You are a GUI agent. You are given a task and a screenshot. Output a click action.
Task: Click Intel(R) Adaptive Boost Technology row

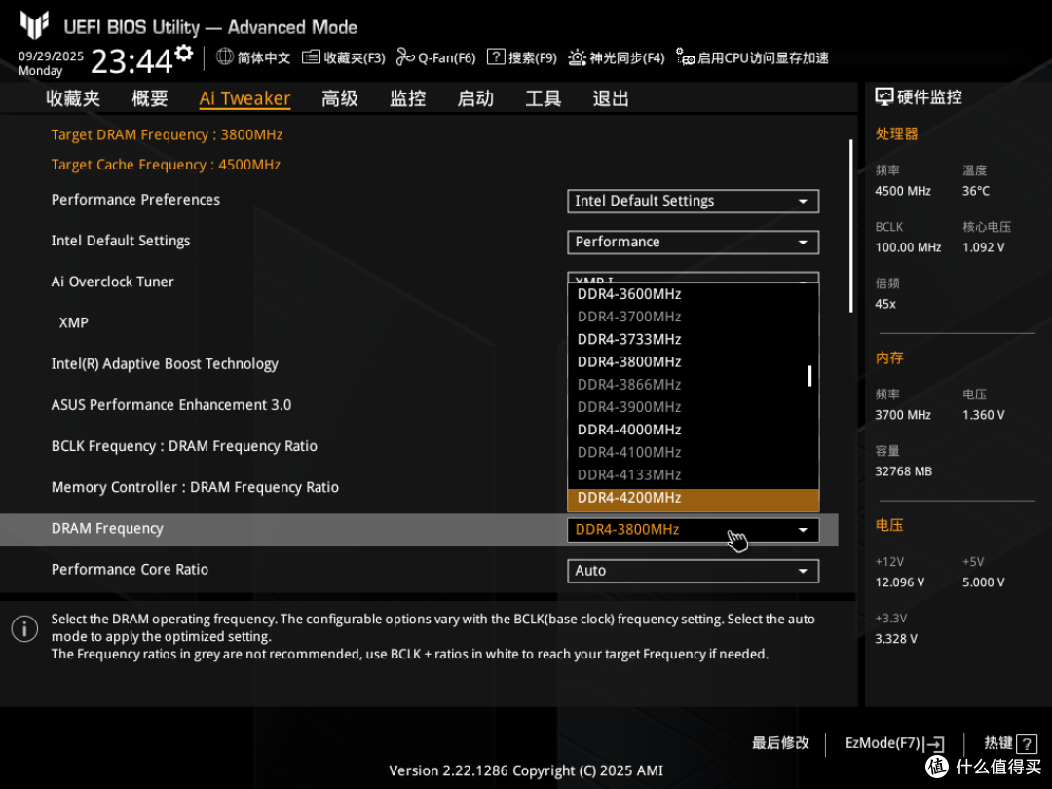(165, 364)
